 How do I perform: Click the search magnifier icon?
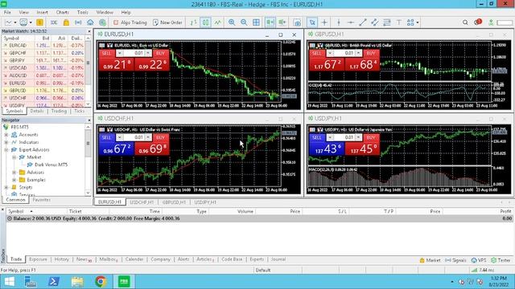pos(465,22)
